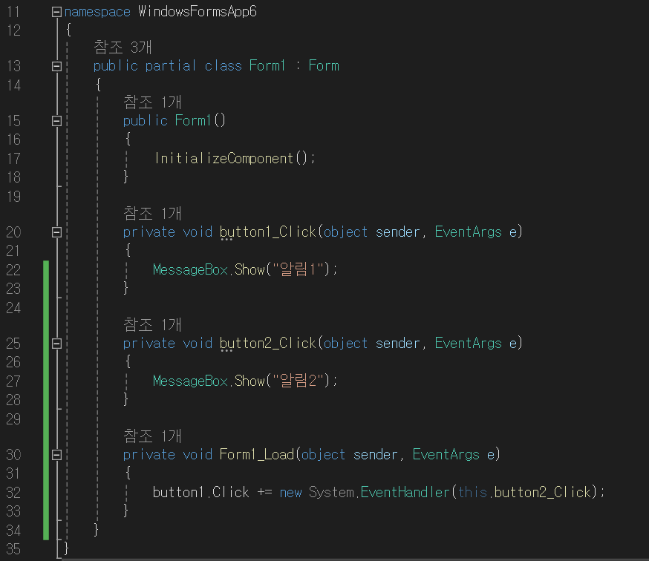649x561 pixels.
Task: Click MessageBox on line 22
Action: [190, 269]
